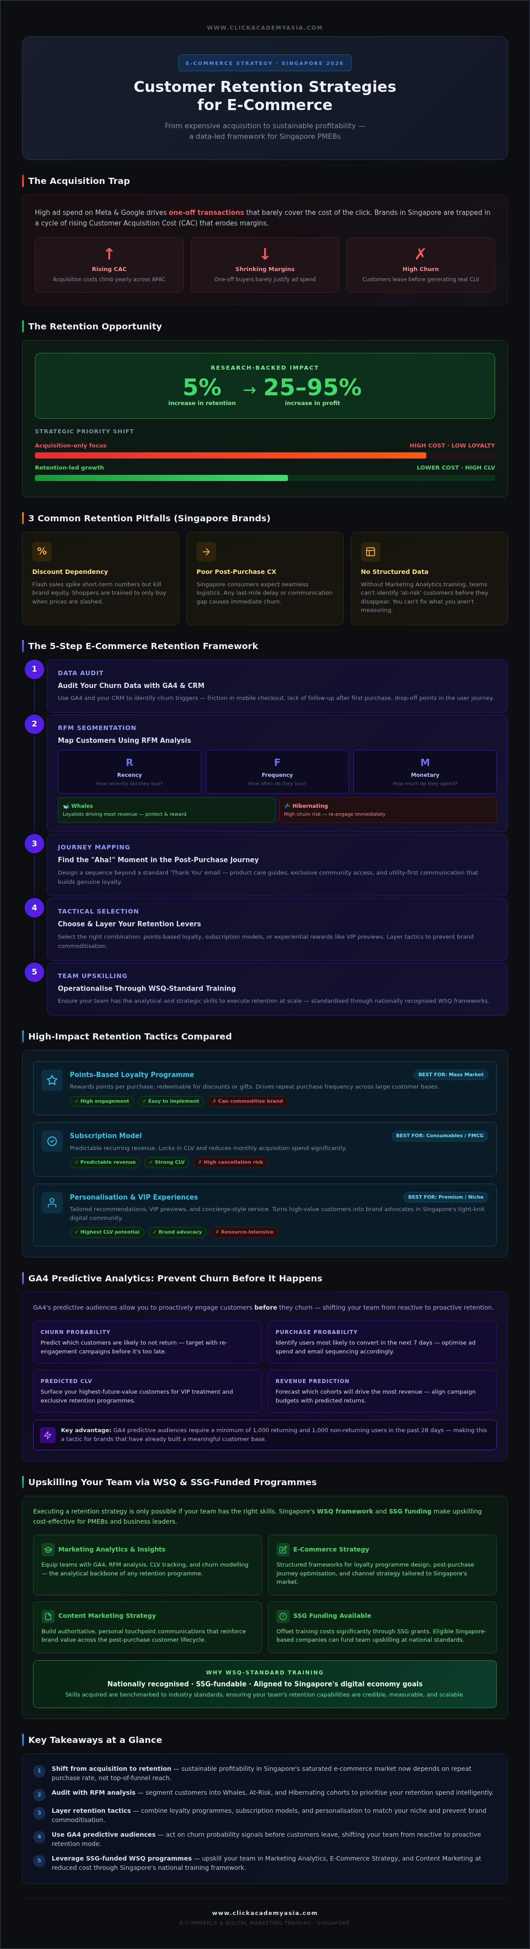Click the graduation cap Marketing Analytics icon
530x1949 pixels.
pyautogui.click(x=49, y=1549)
